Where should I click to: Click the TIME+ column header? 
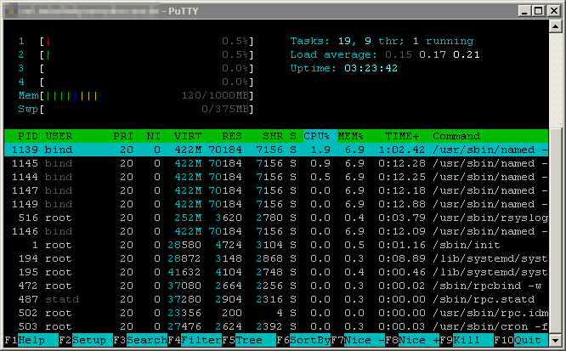(402, 136)
